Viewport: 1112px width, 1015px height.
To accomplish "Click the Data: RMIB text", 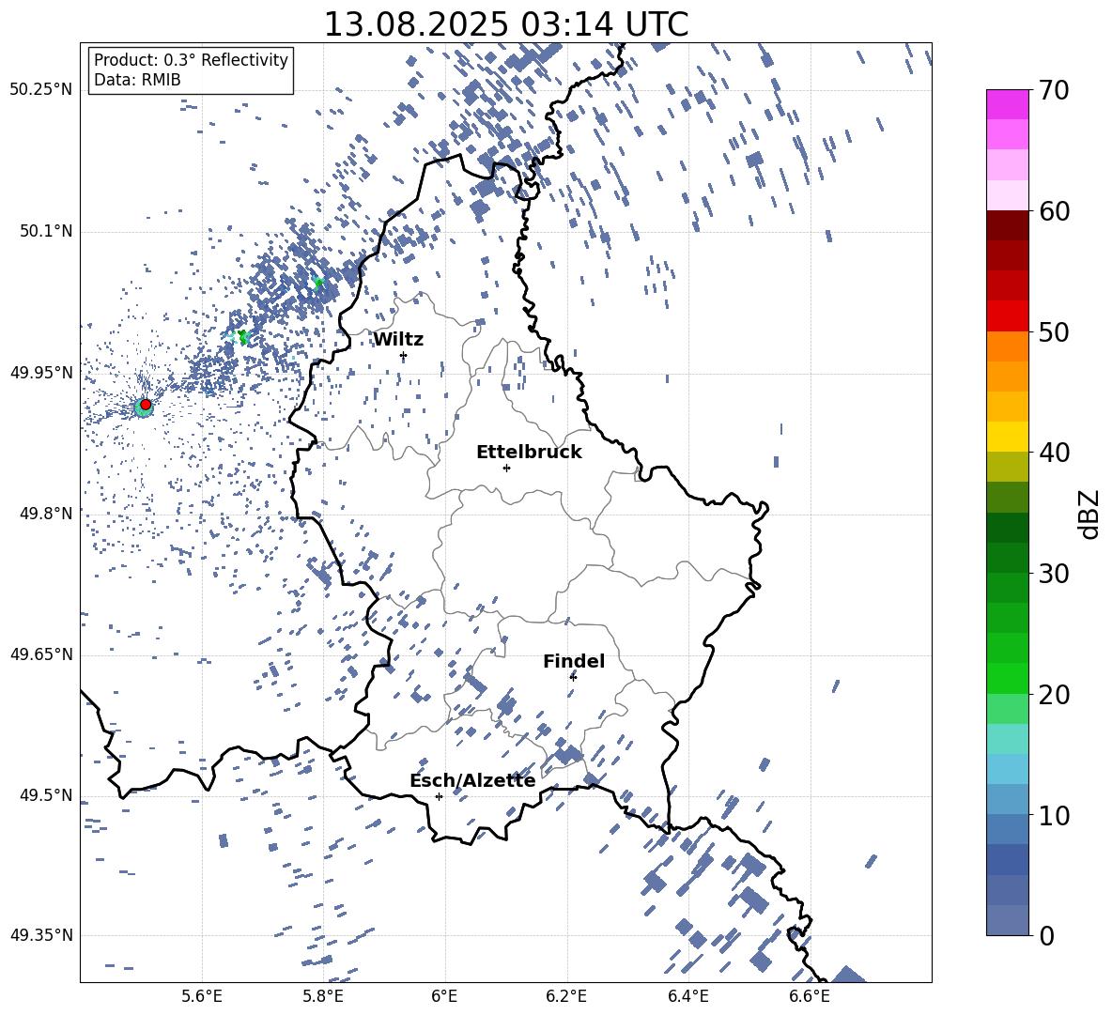I will 137,80.
